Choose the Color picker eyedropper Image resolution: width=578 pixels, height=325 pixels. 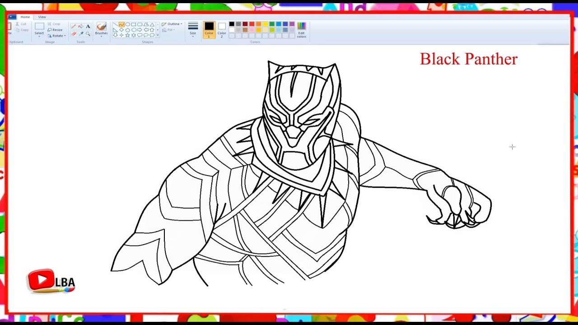(81, 34)
